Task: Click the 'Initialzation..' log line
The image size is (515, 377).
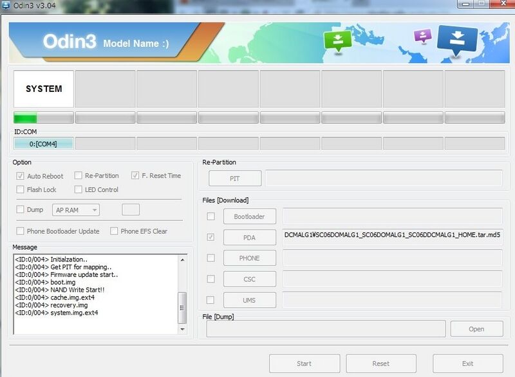Action: 51,259
